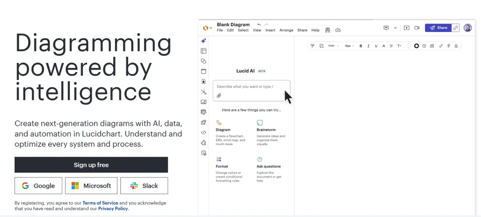Select the magic wand icon in sidebar
The image size is (481, 217).
204,92
